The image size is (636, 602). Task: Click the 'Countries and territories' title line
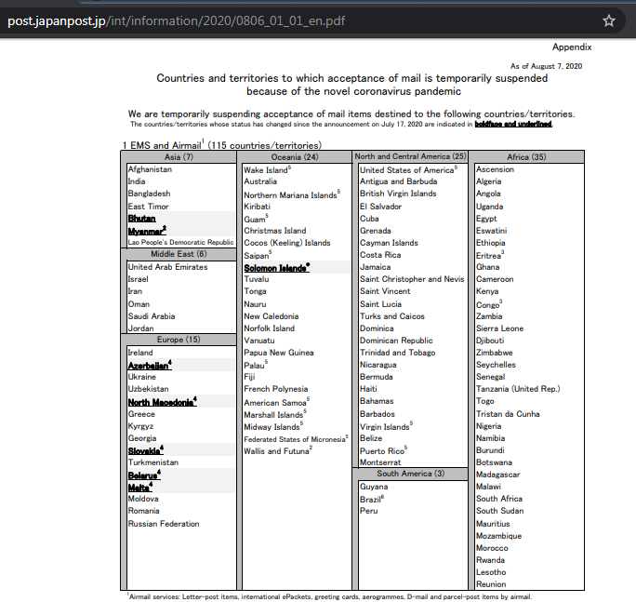352,78
